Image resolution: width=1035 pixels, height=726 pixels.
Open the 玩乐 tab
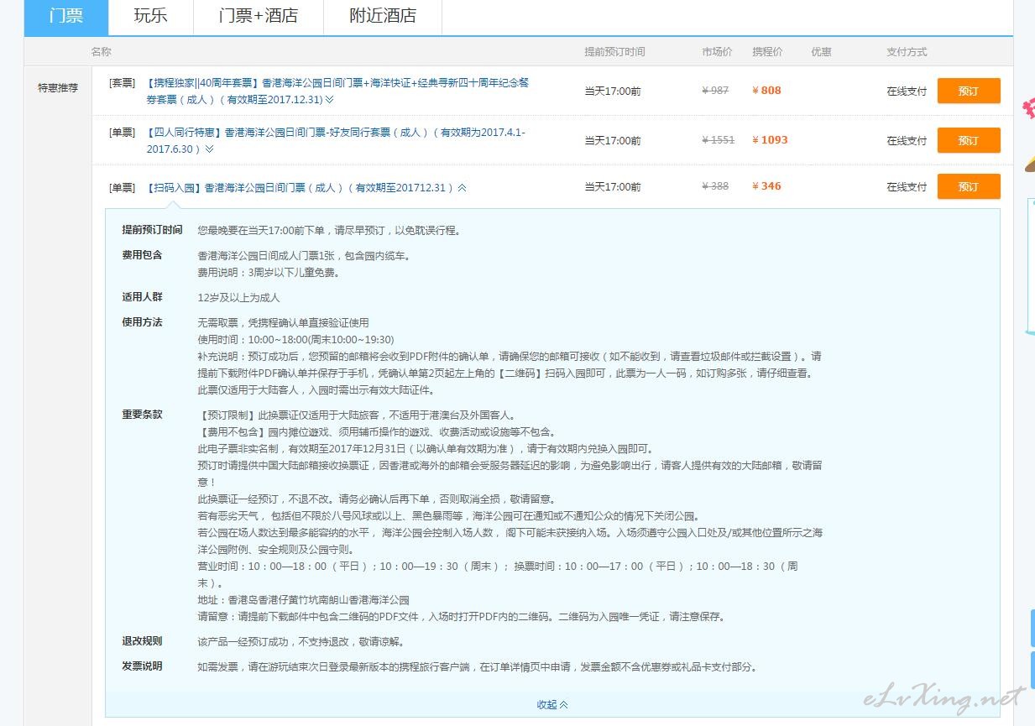[x=150, y=17]
